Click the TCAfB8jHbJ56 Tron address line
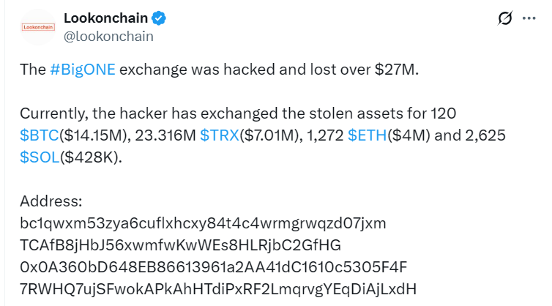The width and height of the screenshot is (552, 306). click(181, 245)
